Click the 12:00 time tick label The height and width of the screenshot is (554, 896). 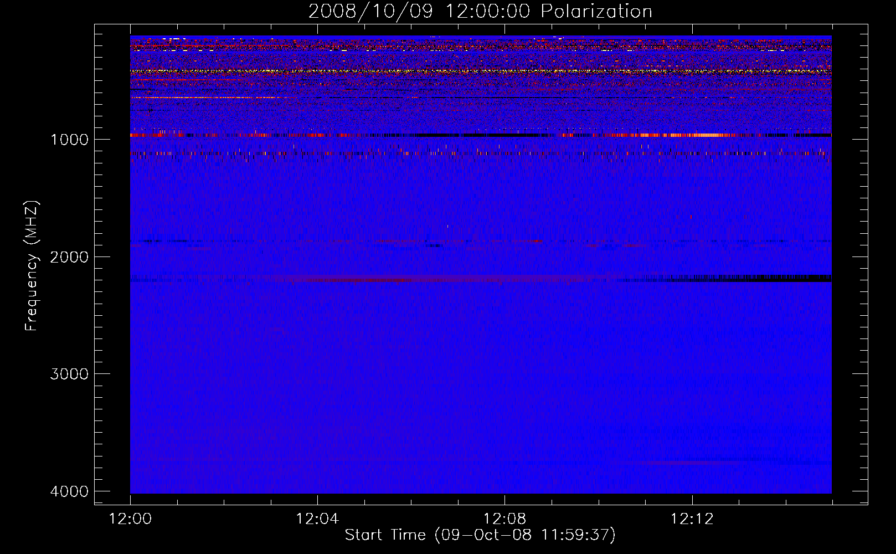(x=130, y=519)
